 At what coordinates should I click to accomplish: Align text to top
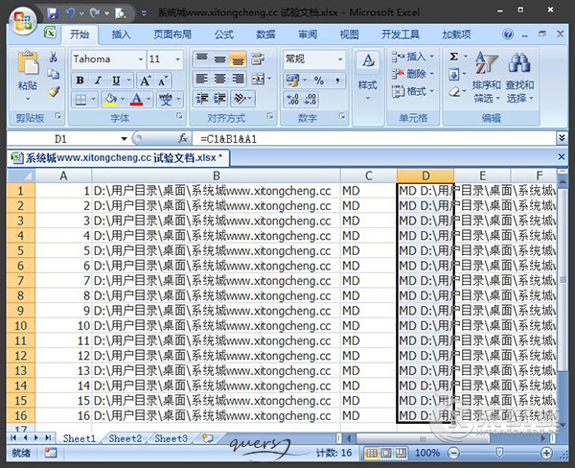click(x=202, y=58)
